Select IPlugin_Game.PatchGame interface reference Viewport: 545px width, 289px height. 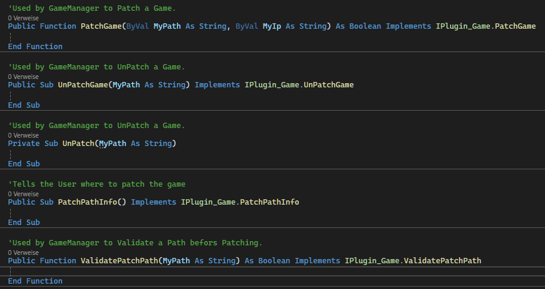(486, 26)
